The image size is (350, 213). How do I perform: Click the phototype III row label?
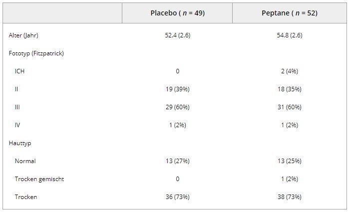click(x=17, y=107)
